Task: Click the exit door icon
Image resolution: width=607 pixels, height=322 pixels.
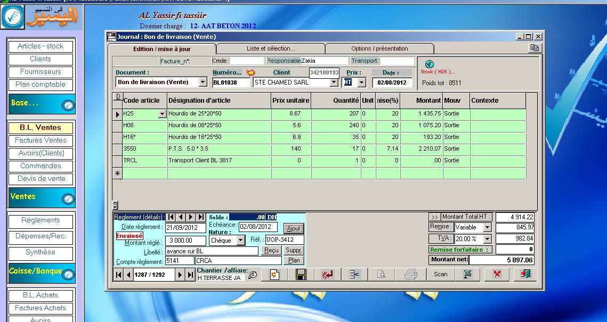Action: pos(525,275)
